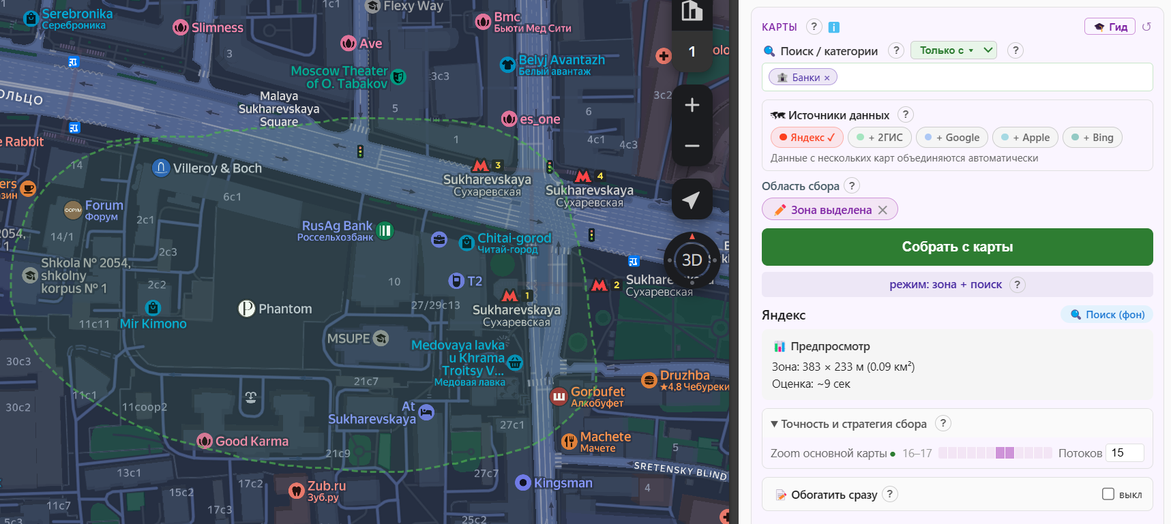Select the T2 store marker
Screen dimensions: 1171x524
click(456, 281)
